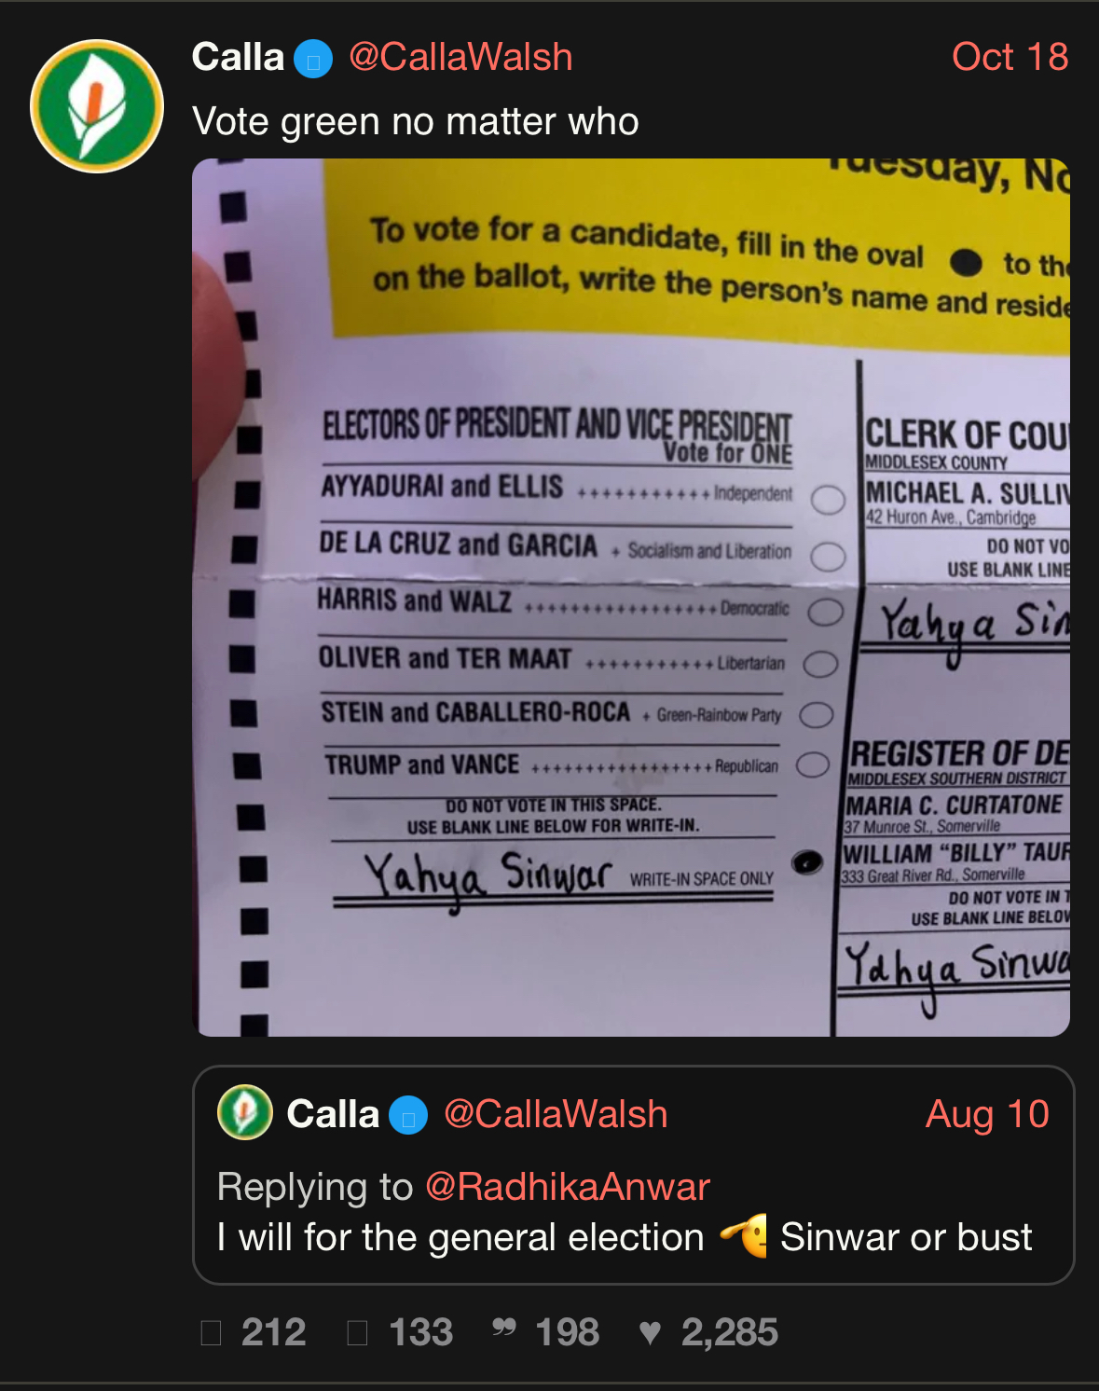Screen dimensions: 1099x1391
Task: Click the Calla name in quoted tweet
Action: [333, 1114]
